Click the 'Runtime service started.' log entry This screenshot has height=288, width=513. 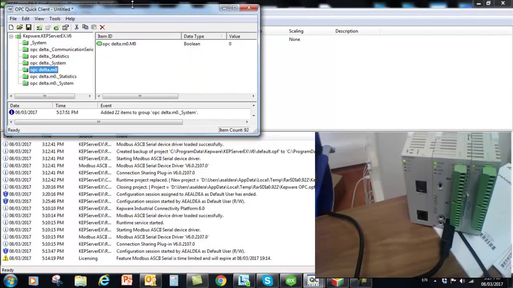[x=140, y=223]
